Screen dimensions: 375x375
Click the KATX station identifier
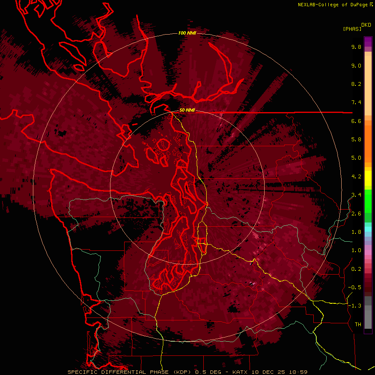pyautogui.click(x=240, y=372)
